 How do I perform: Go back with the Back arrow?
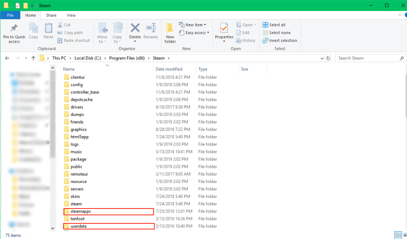(7, 58)
